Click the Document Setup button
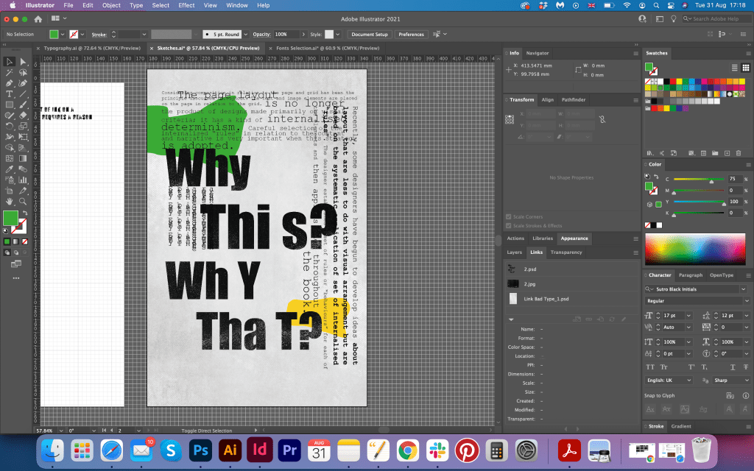Screen dimensions: 754x471 (370, 34)
